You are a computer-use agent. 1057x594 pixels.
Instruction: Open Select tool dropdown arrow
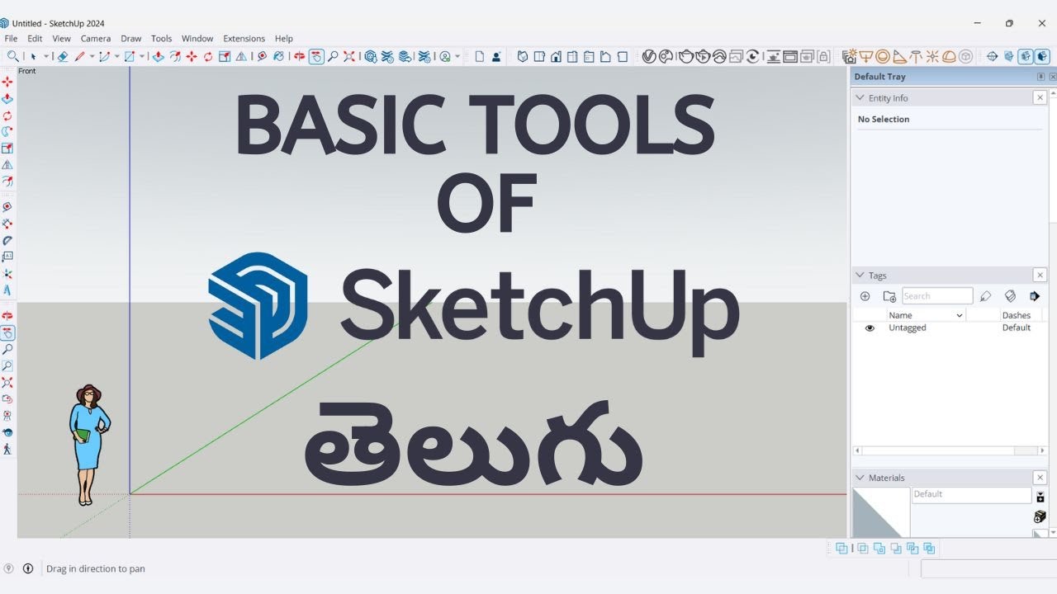pos(46,57)
